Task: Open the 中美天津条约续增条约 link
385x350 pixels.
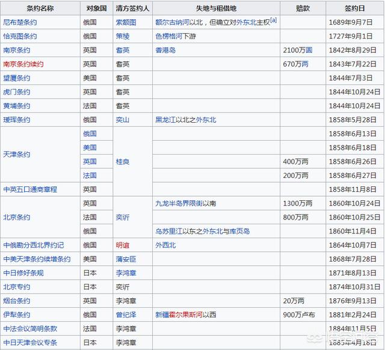Action: tap(37, 259)
